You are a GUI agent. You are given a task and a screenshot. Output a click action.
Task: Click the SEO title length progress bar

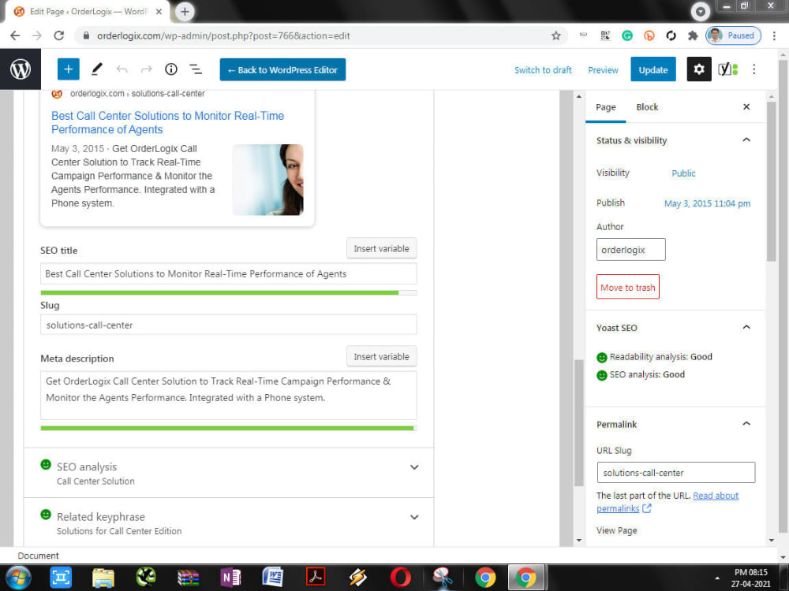(229, 292)
